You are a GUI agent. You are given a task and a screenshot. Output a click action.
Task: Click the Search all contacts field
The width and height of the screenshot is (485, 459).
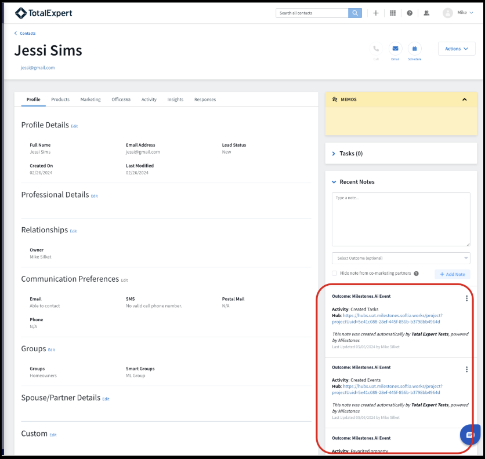[x=312, y=13]
